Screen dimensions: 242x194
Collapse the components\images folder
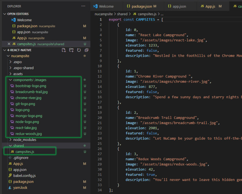pyautogui.click(x=10, y=80)
